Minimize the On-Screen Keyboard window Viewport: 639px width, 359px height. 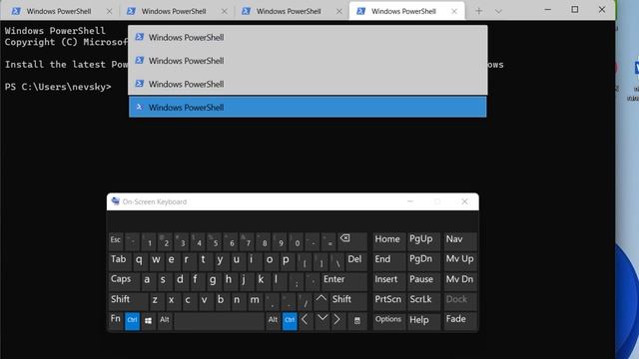(410, 201)
